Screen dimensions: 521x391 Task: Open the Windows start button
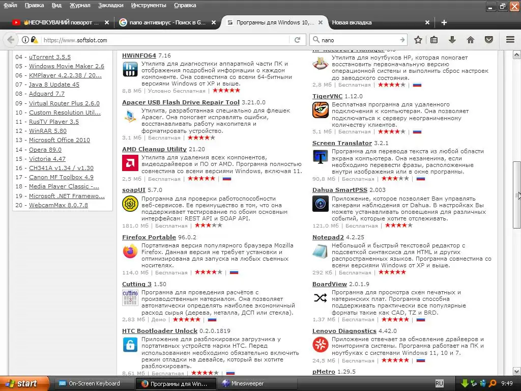(24, 383)
